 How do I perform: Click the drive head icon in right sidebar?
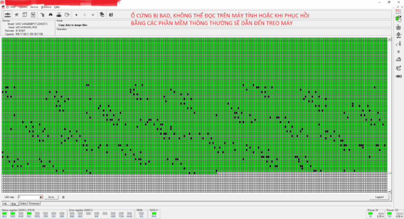point(399,27)
